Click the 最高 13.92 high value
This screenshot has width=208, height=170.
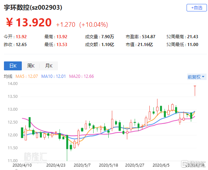(x=62, y=36)
